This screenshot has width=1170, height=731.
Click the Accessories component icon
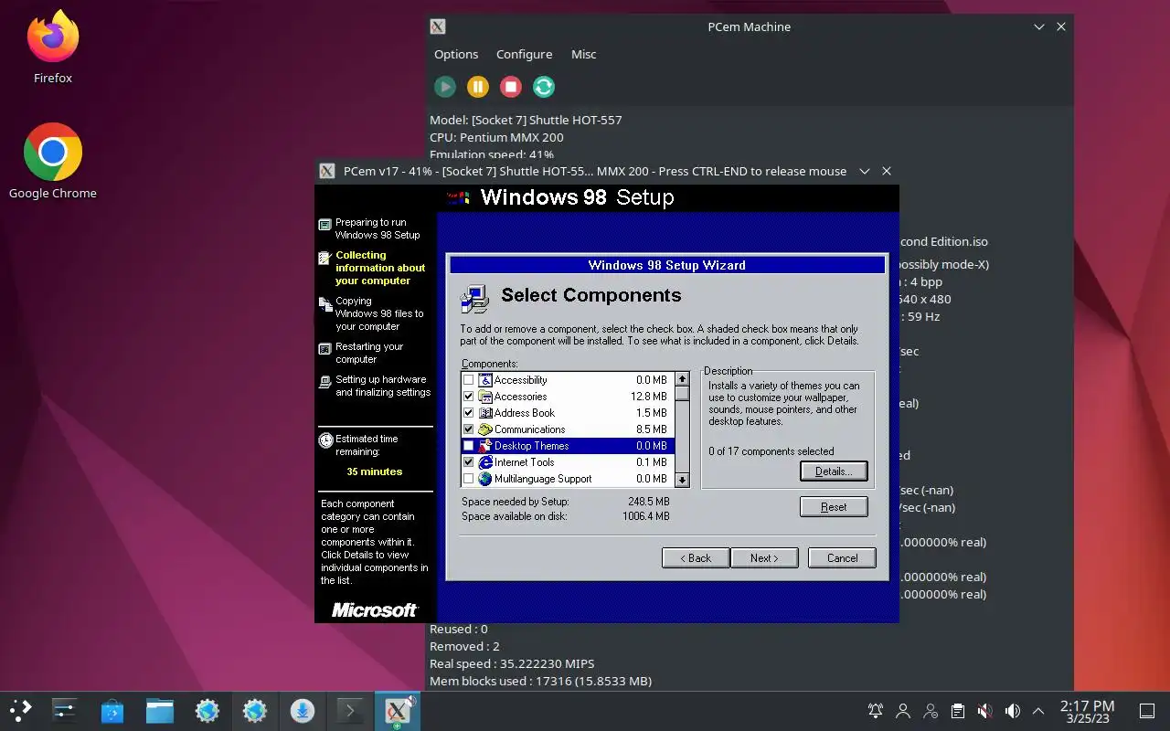(x=485, y=397)
